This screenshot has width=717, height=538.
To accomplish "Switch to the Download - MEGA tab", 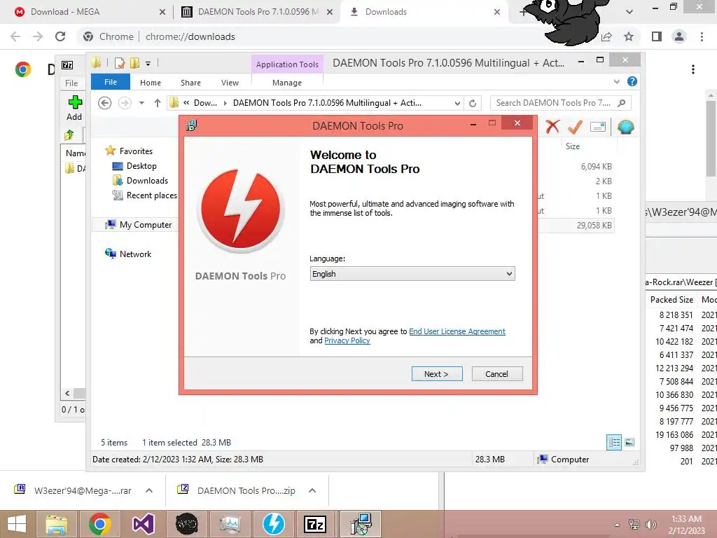I will pyautogui.click(x=65, y=12).
